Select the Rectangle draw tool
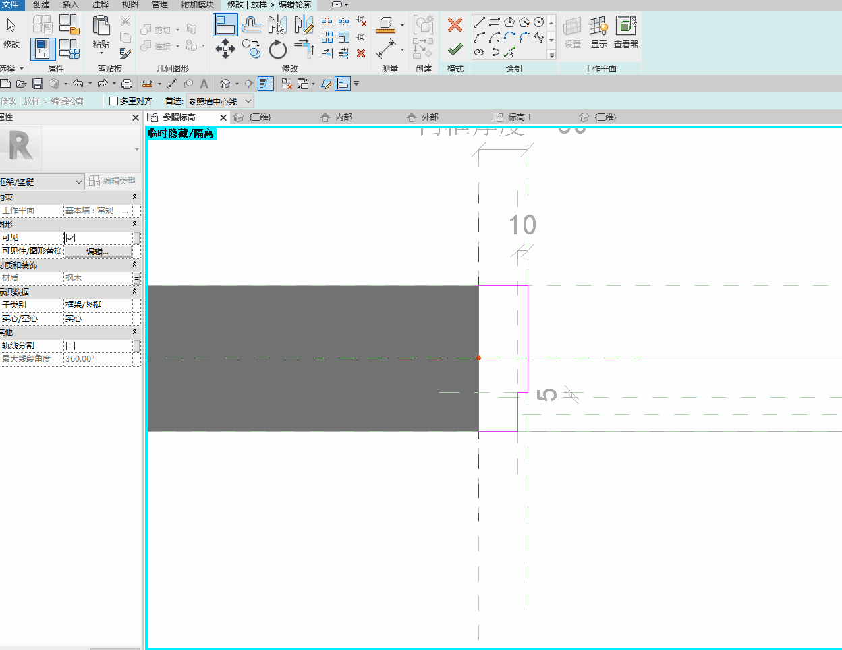Image resolution: width=842 pixels, height=650 pixels. [495, 22]
